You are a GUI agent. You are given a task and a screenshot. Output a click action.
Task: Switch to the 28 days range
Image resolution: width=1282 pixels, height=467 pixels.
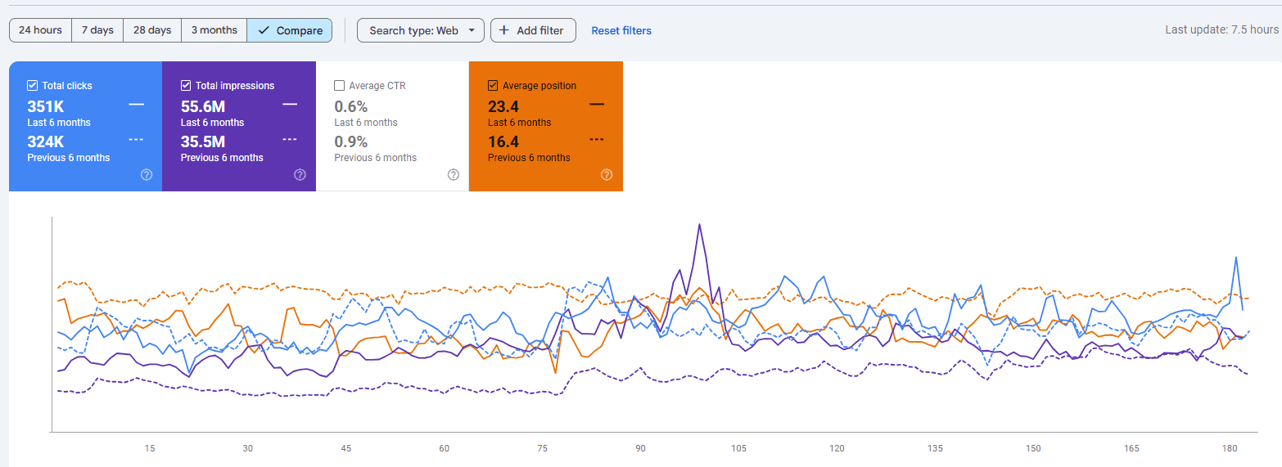point(152,30)
